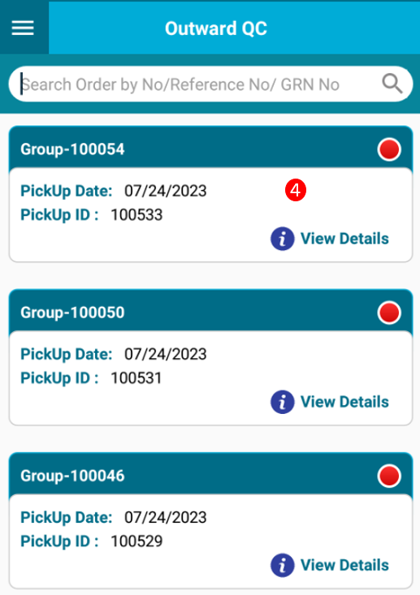The height and width of the screenshot is (595, 420).
Task: Tap red status dot on Group-100054
Action: [x=389, y=149]
